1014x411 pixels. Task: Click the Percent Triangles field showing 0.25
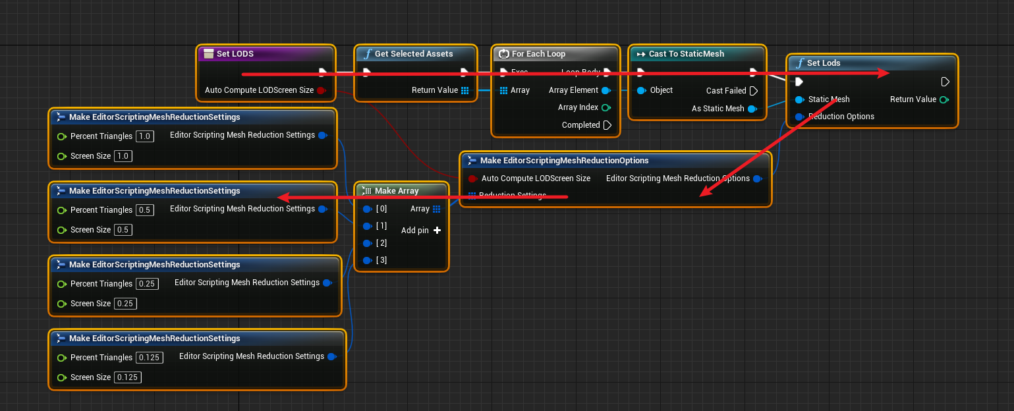point(148,284)
